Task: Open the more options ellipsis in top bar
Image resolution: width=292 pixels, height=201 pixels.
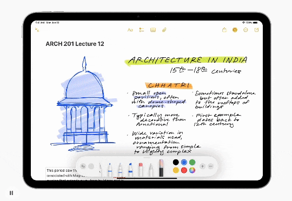Action: point(245,30)
